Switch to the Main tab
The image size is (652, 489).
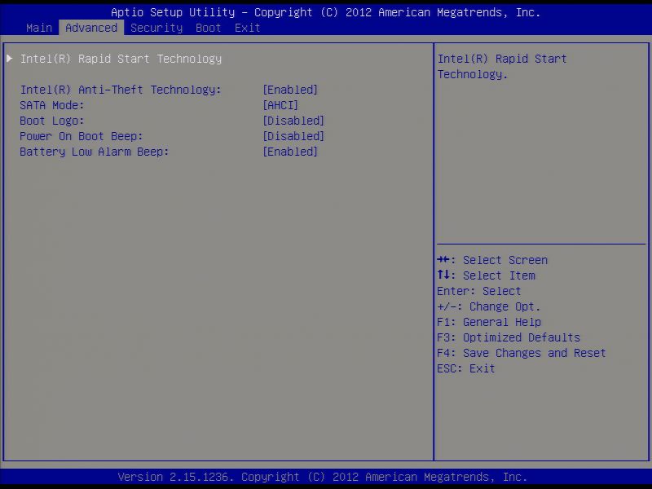[x=39, y=28]
